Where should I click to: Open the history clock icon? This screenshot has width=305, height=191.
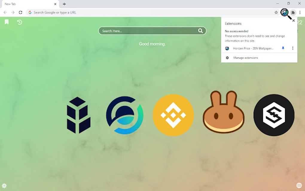click(19, 22)
